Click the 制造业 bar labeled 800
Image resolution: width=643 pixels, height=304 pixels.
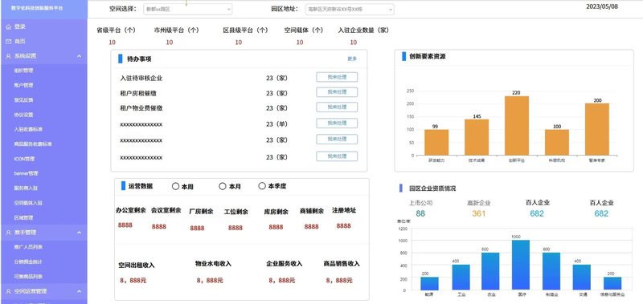coord(551,271)
